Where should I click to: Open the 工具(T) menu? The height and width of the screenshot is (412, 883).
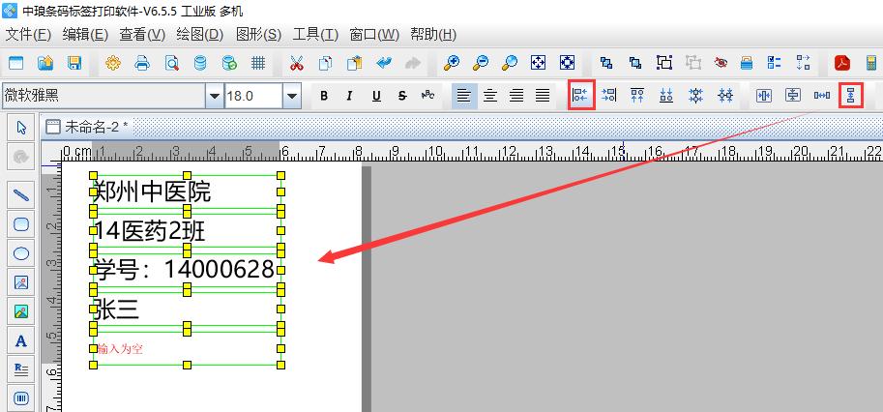tap(315, 35)
